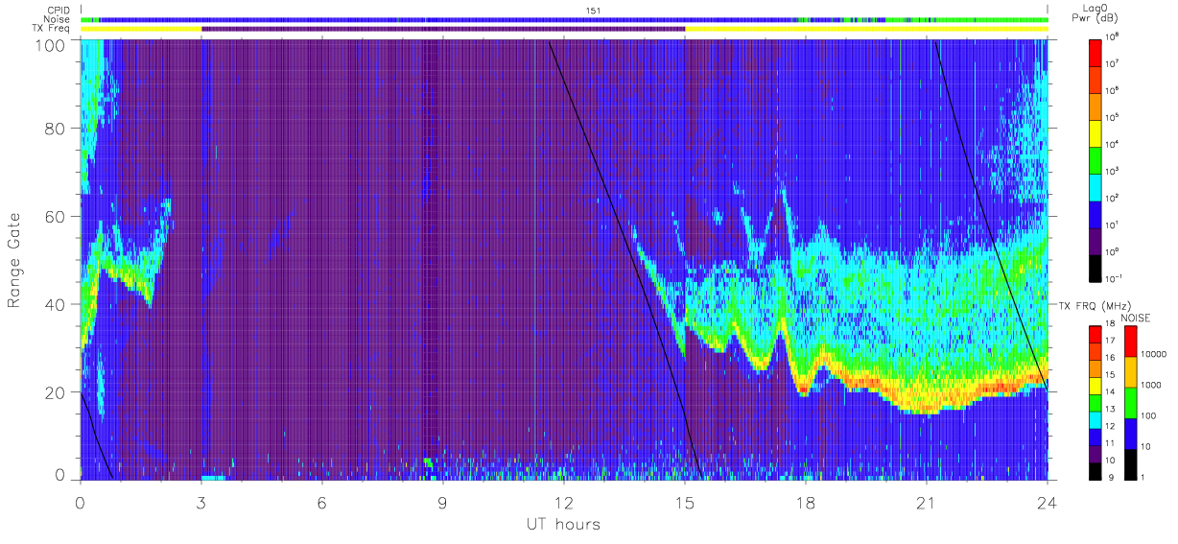Select the red 10000 segment of NOISE colorbar

(x=1130, y=342)
